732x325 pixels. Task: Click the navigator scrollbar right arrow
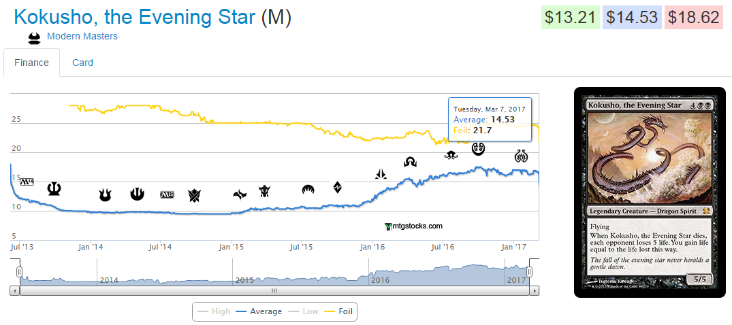point(535,290)
